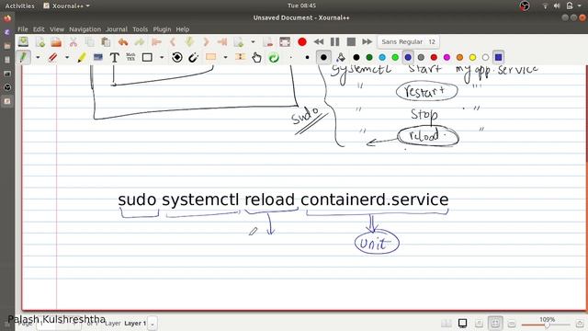Toggle fullscreen mode icon
Screen dimensions: 588x331
click(x=285, y=41)
